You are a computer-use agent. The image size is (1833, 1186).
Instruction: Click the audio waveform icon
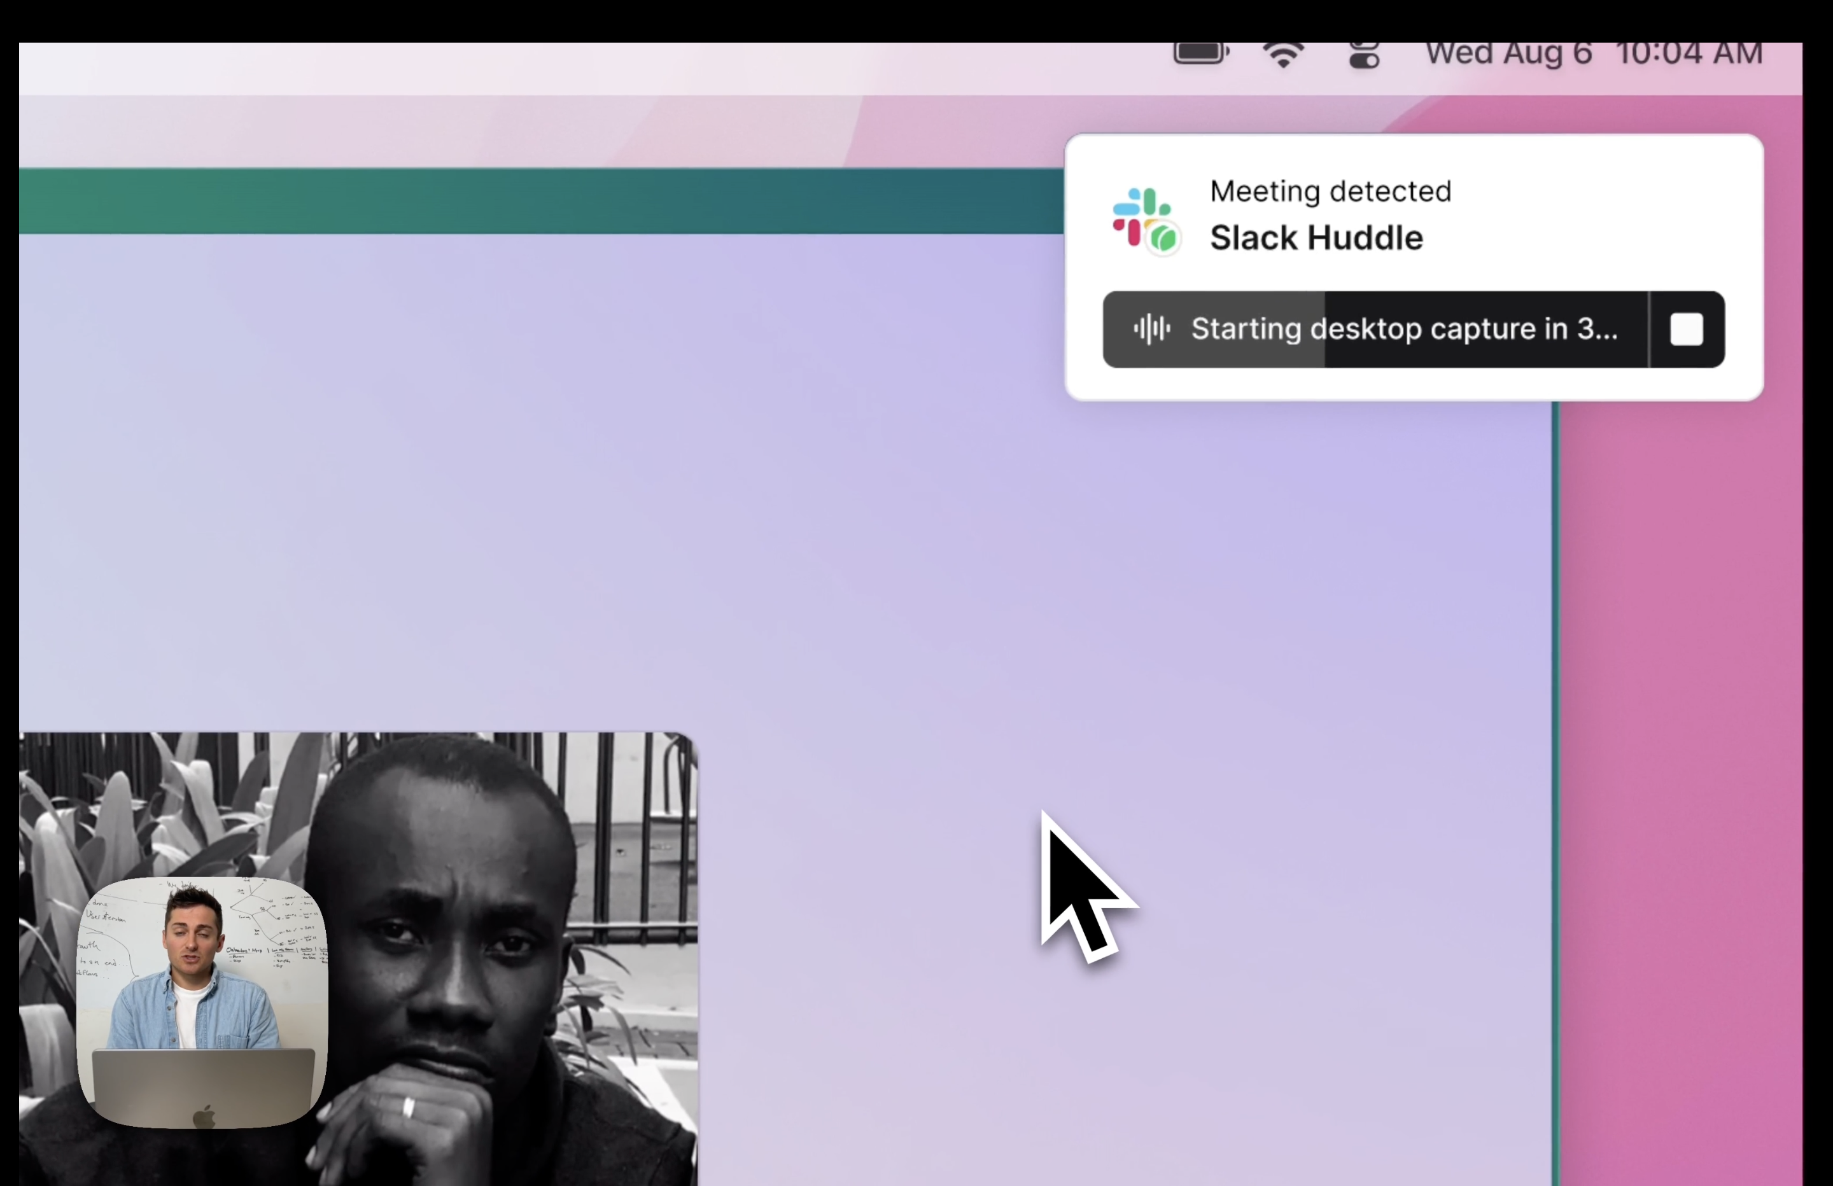click(x=1151, y=330)
